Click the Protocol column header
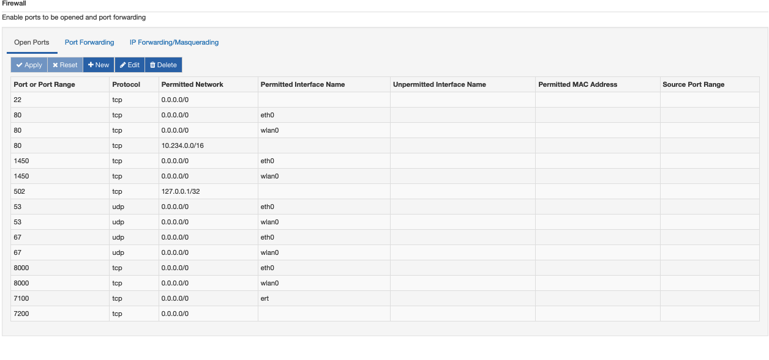The height and width of the screenshot is (360, 769). pos(127,84)
